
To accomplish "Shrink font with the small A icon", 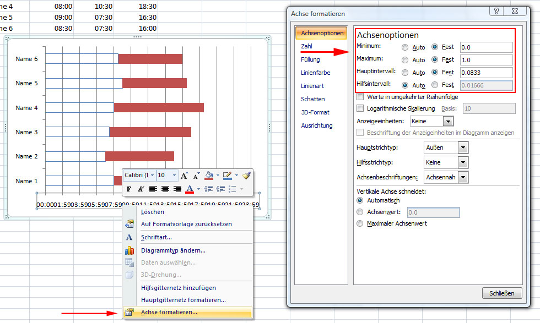I will [x=196, y=176].
